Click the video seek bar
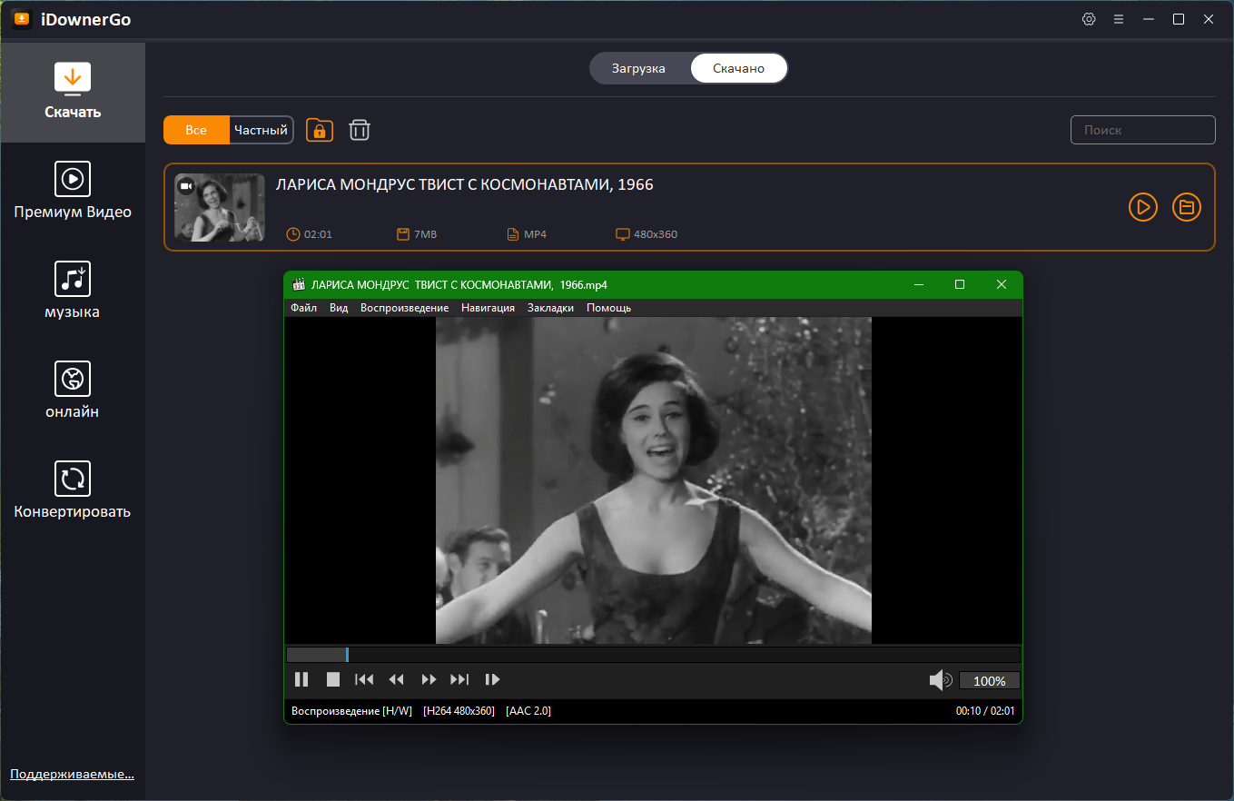Viewport: 1234px width, 801px height. coord(653,655)
